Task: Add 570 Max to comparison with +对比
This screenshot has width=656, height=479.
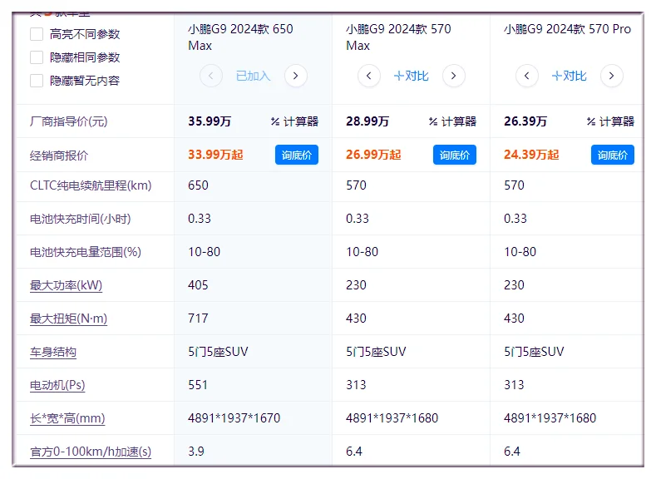Action: (x=412, y=76)
